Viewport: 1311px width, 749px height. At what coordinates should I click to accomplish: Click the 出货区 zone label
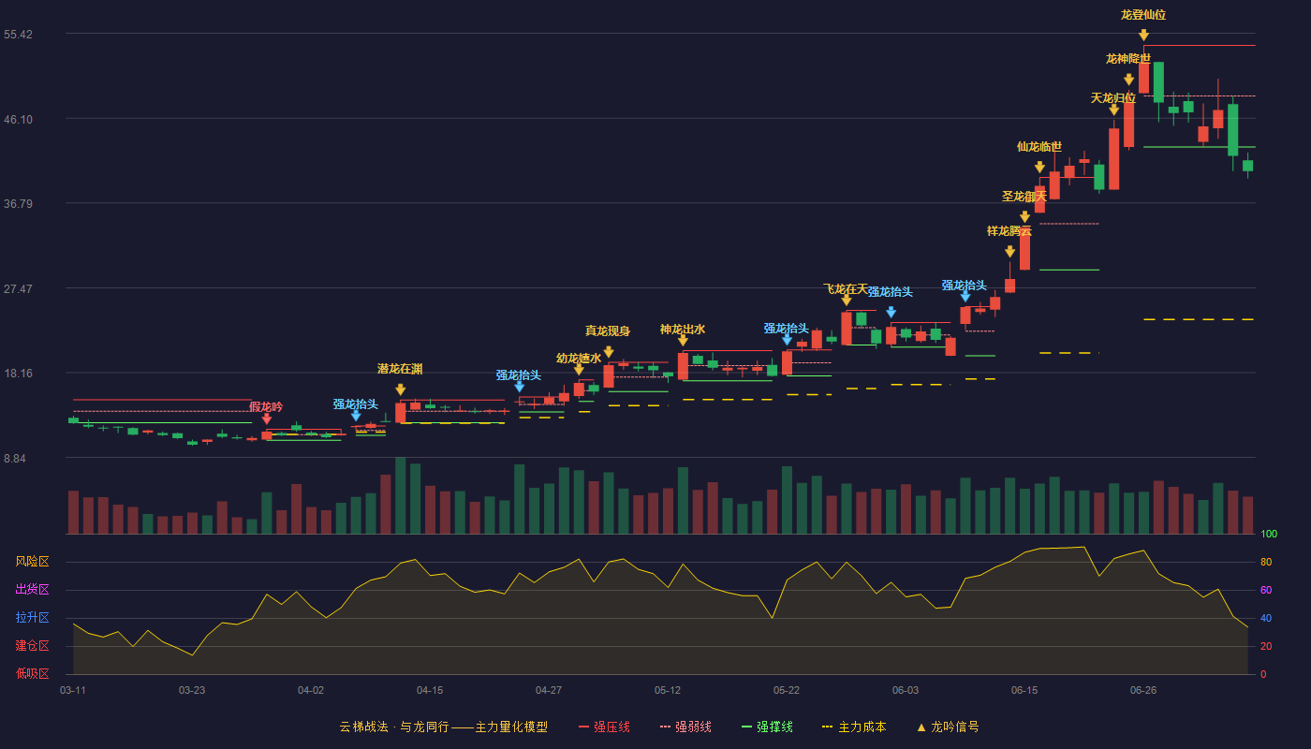(x=32, y=590)
